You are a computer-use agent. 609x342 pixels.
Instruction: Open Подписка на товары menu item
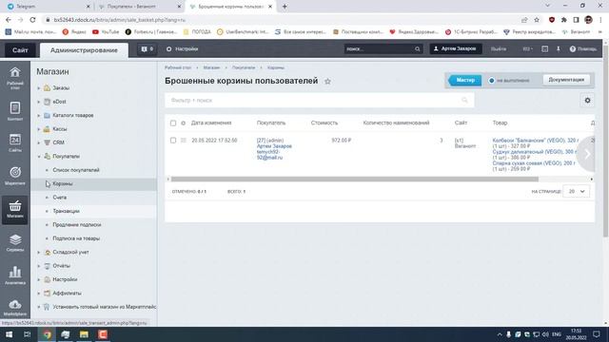(x=76, y=238)
